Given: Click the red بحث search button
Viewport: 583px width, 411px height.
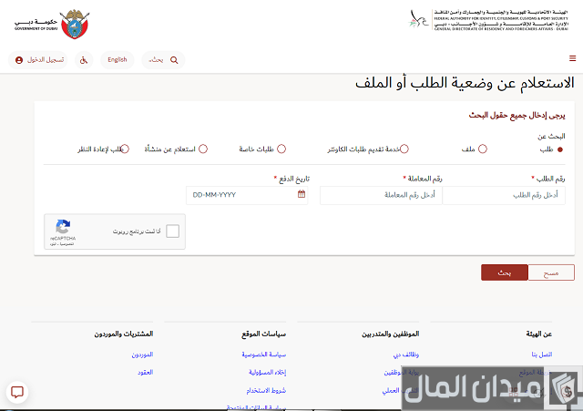Looking at the screenshot, I should 504,272.
